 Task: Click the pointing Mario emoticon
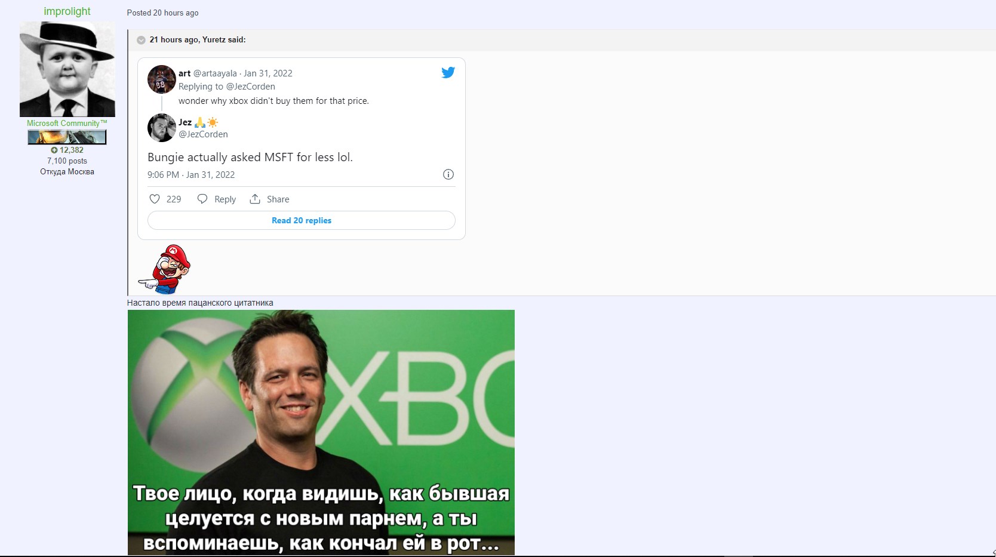tap(165, 269)
